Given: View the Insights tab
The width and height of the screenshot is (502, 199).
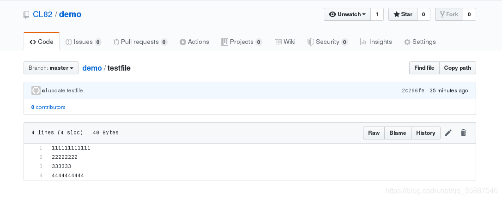Looking at the screenshot, I should 376,42.
